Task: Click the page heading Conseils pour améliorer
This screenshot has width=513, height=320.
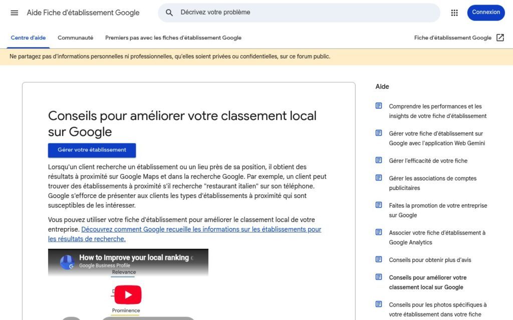Action: [x=182, y=124]
